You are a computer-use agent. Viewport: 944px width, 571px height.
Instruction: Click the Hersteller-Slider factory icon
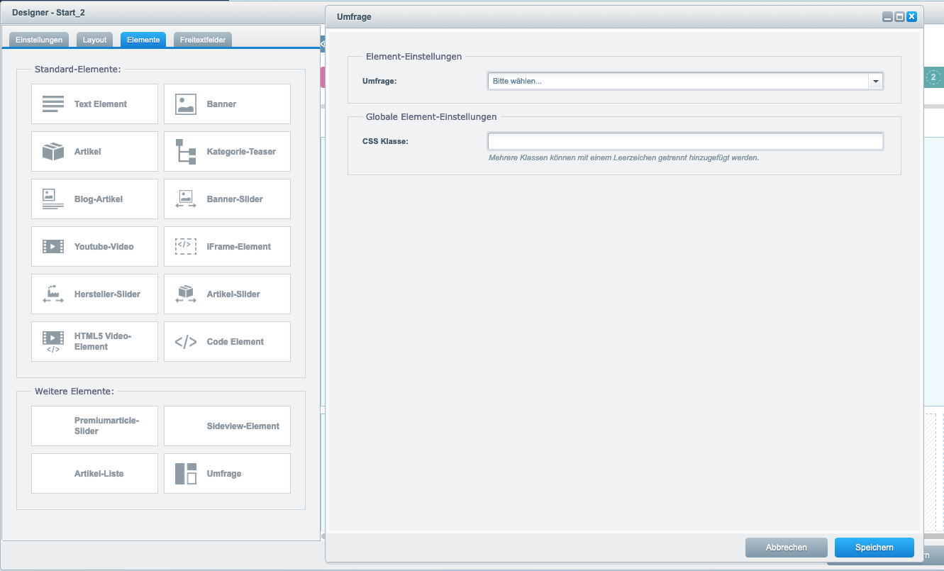53,294
